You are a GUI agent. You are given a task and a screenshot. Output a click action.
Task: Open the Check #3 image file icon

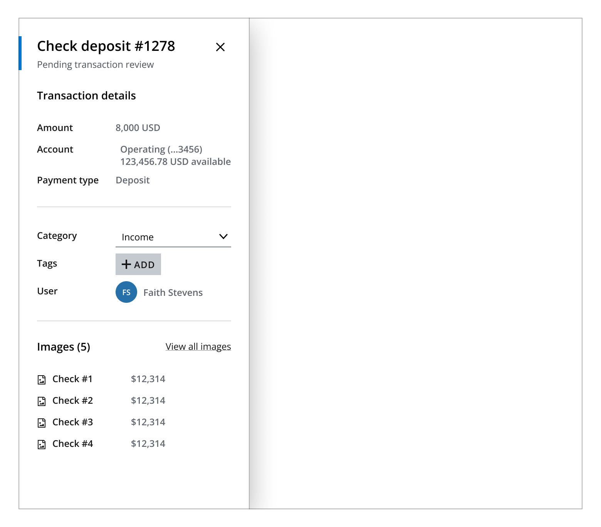coord(42,422)
